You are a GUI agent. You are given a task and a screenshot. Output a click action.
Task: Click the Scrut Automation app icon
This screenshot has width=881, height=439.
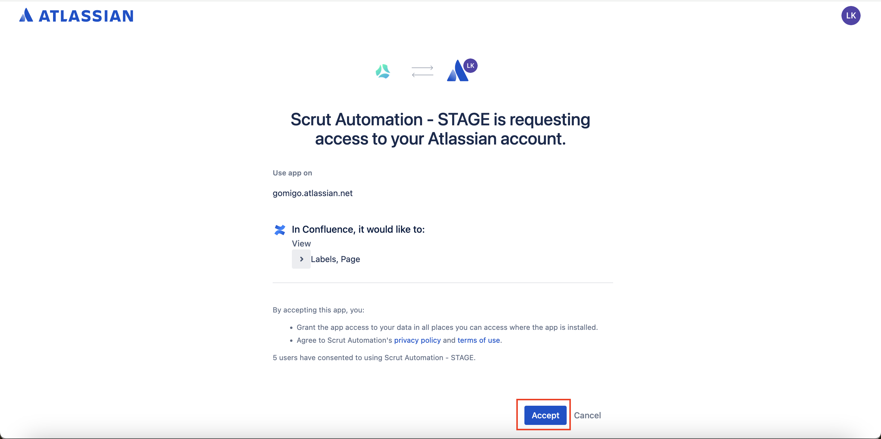pos(383,71)
